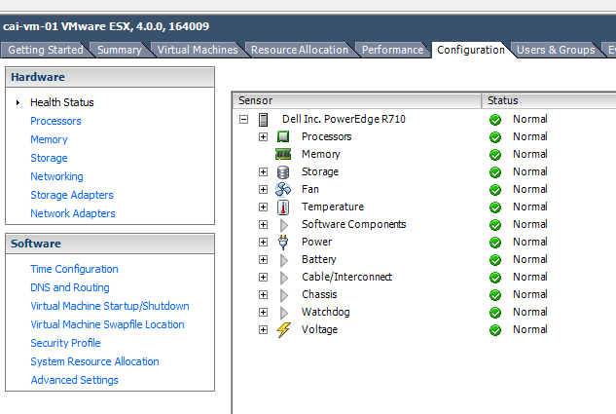Go to the Resource Allocation tab
The width and height of the screenshot is (616, 414).
300,50
